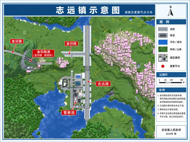This screenshot has width=190, height=142.
Task: Click the 比例尺 scale header
Action: click(171, 75)
